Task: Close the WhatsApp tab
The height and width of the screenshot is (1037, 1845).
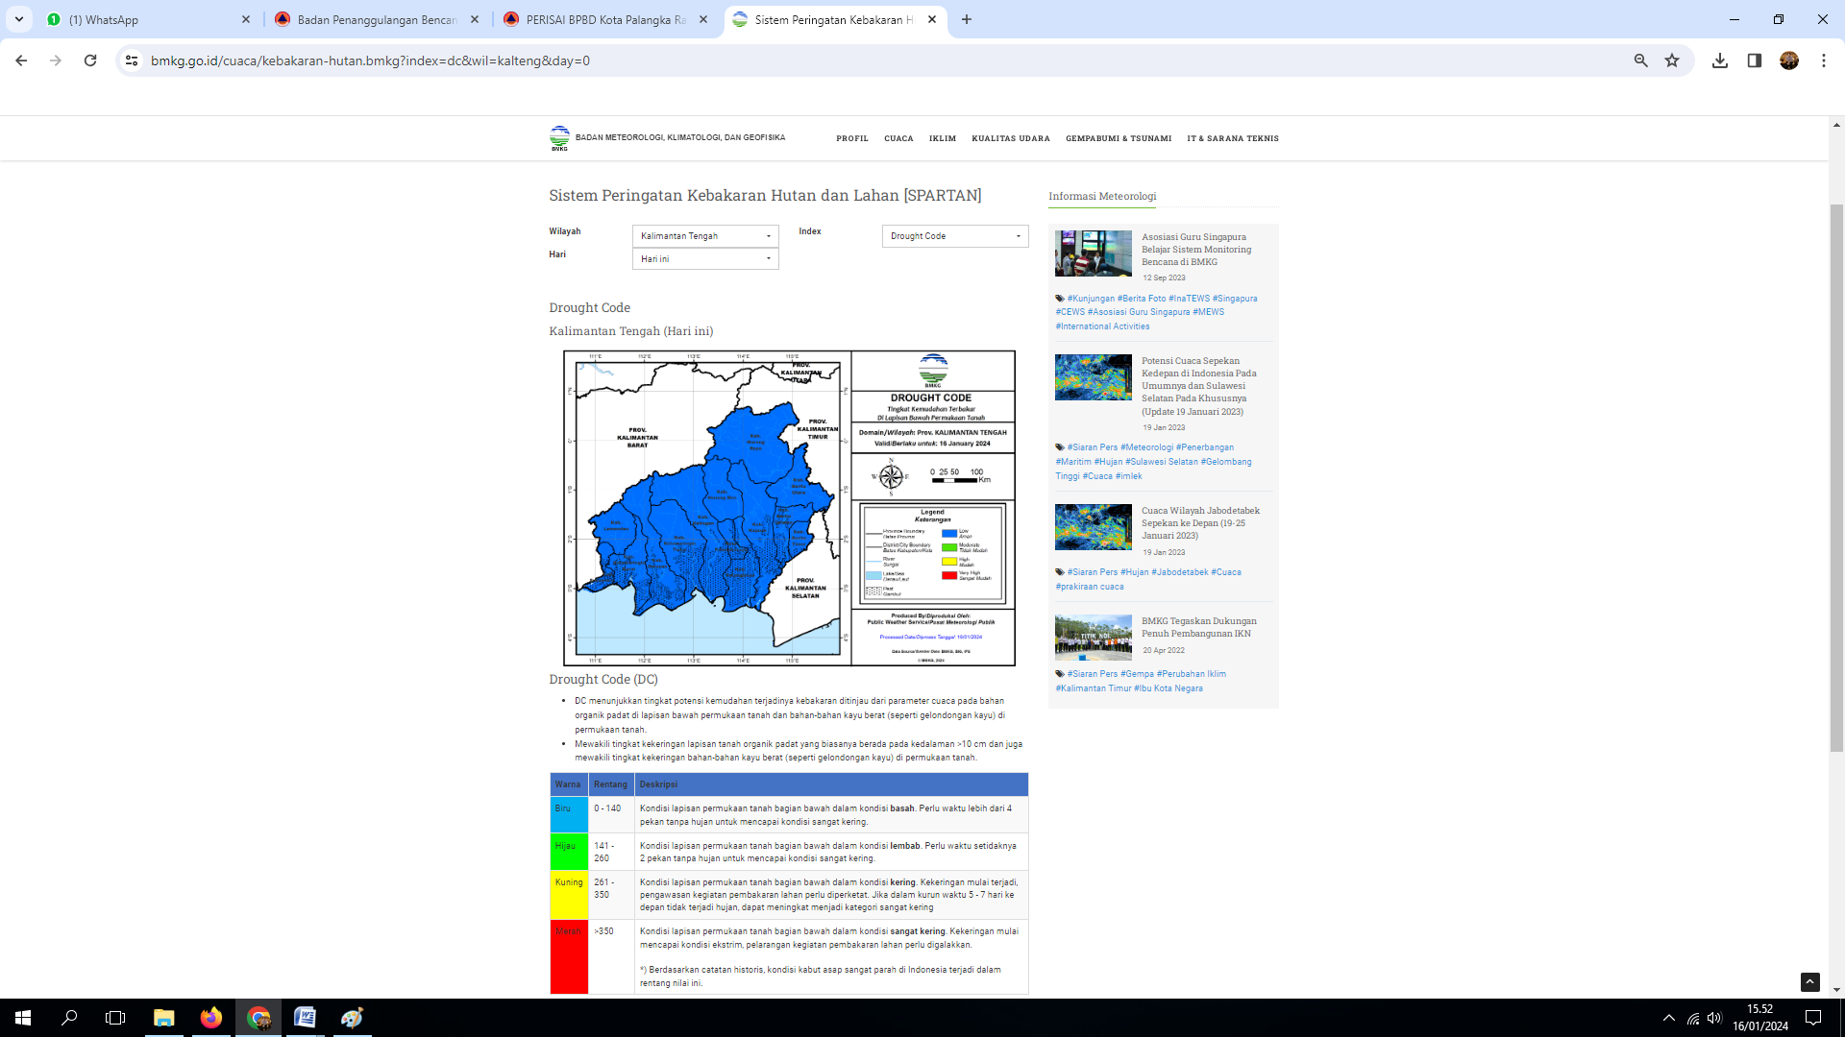Action: click(x=246, y=19)
